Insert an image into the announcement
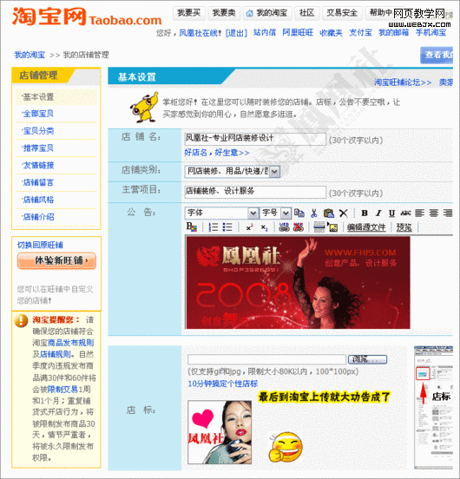 tap(332, 227)
